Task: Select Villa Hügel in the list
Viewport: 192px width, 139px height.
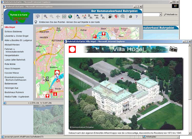Action: 10,27
